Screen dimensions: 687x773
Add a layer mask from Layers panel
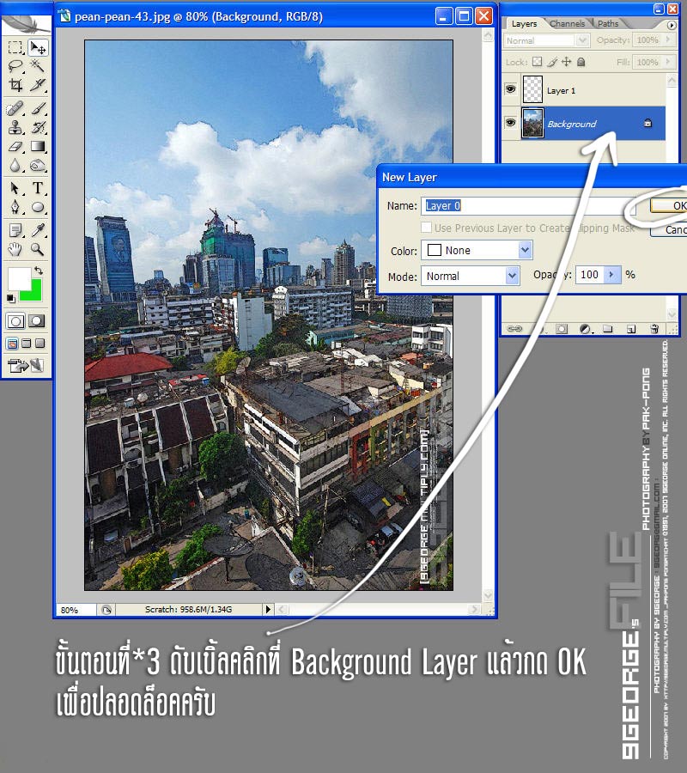[x=562, y=329]
